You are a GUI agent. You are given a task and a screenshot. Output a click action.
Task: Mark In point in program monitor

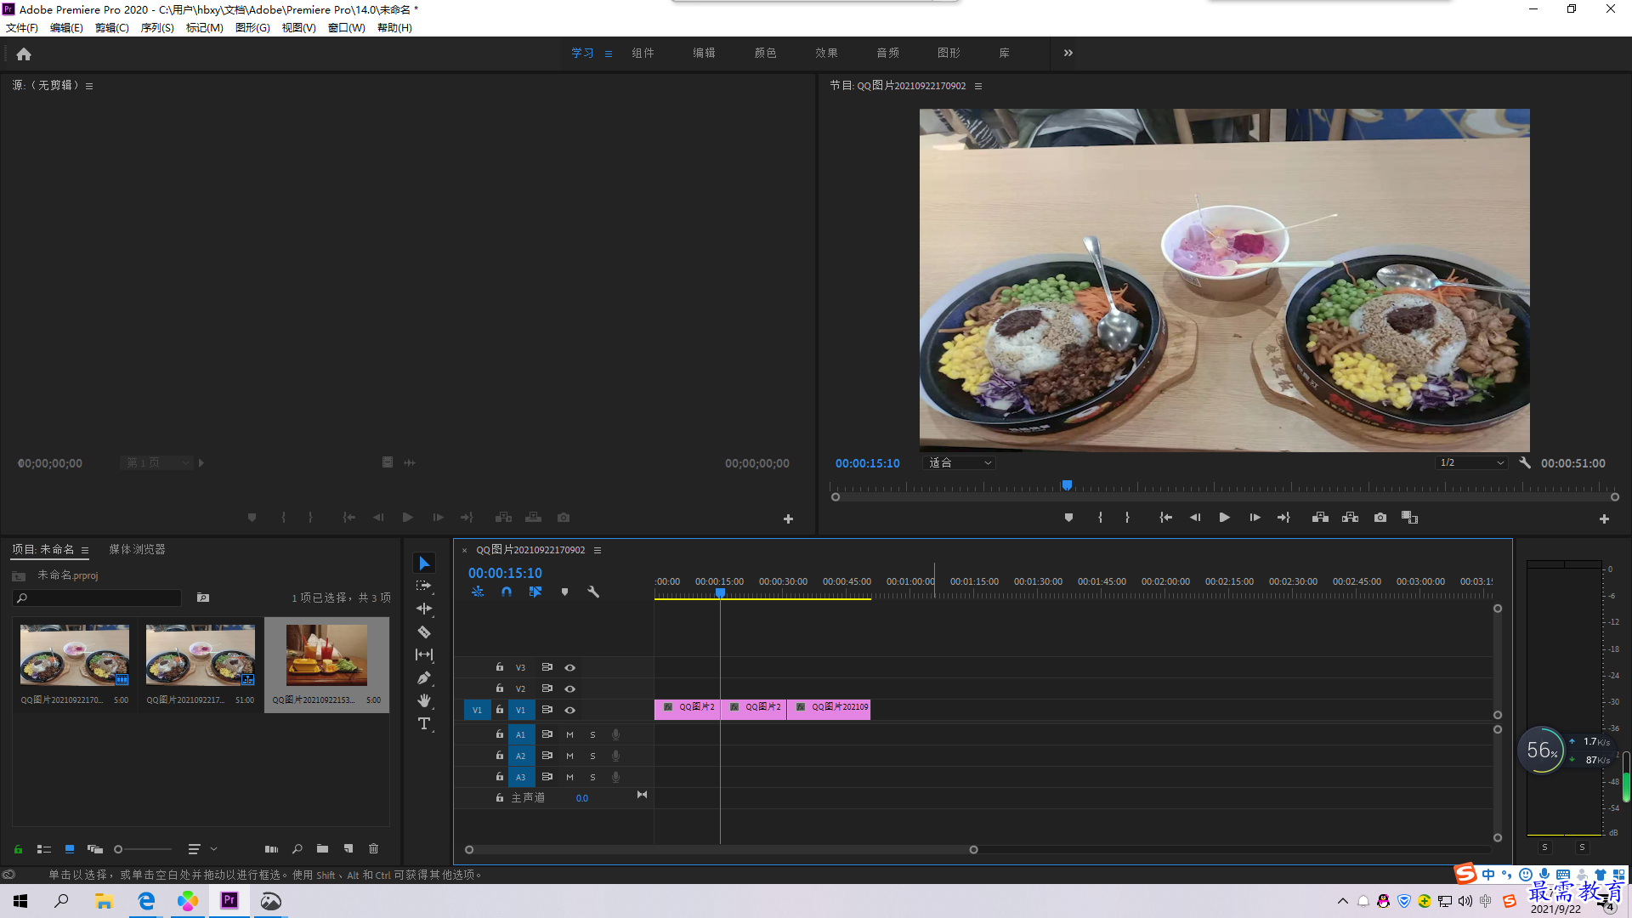pos(1100,518)
